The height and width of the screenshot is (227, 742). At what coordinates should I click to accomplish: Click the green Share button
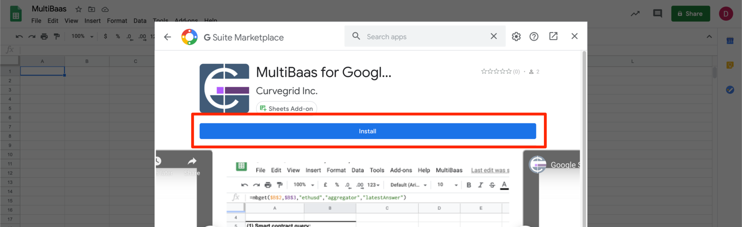[x=690, y=13]
